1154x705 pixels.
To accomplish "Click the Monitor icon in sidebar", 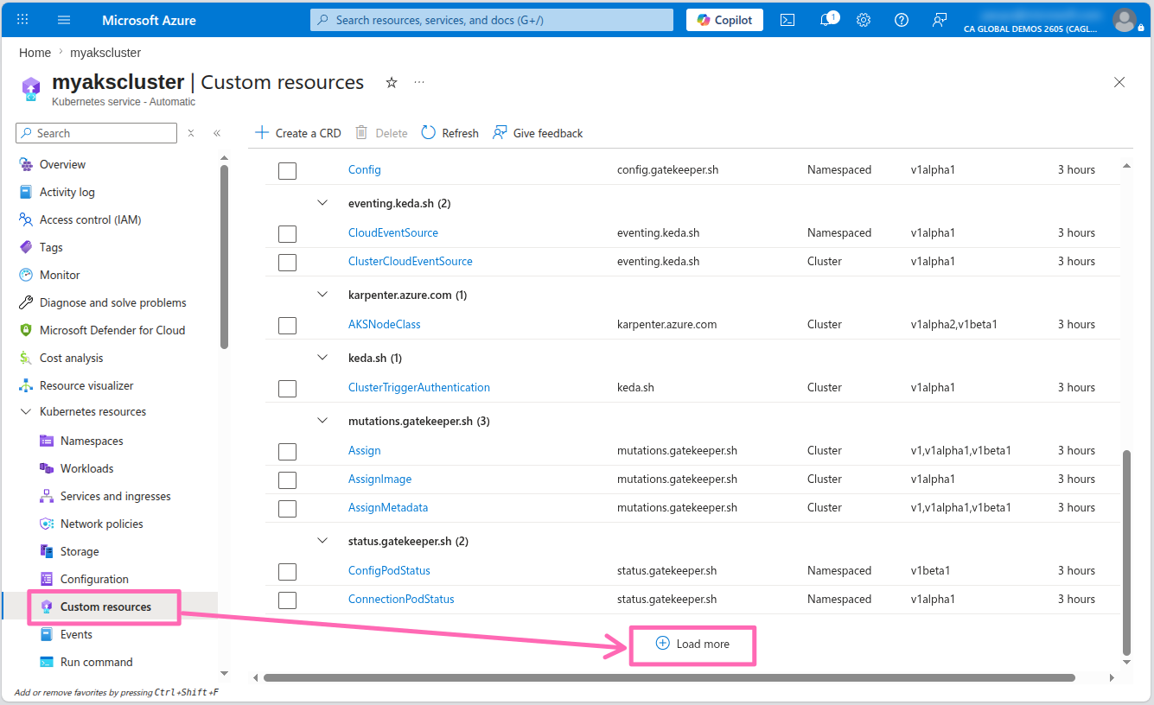I will pyautogui.click(x=25, y=275).
